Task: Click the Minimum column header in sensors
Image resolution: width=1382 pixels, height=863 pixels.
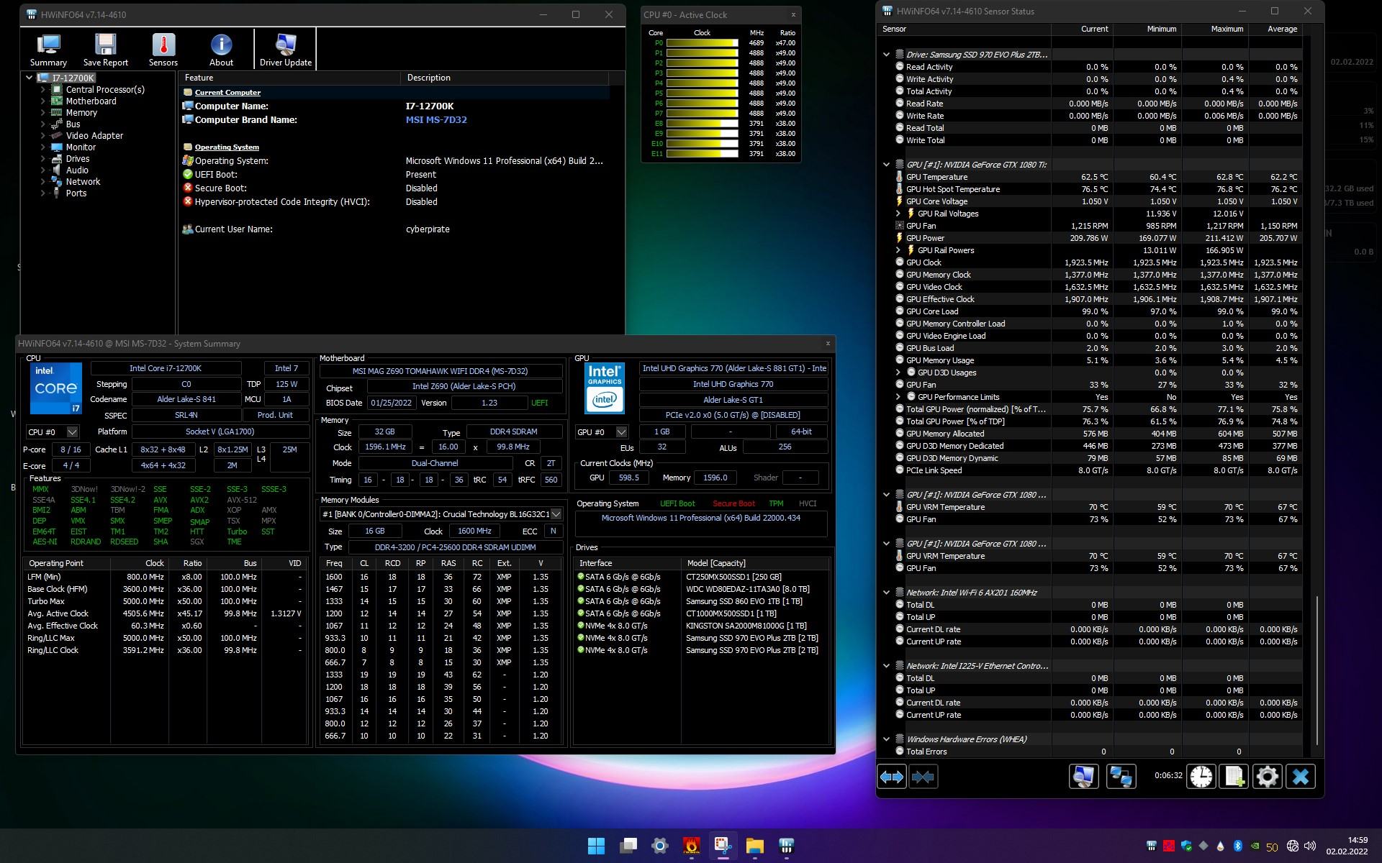Action: [1147, 29]
